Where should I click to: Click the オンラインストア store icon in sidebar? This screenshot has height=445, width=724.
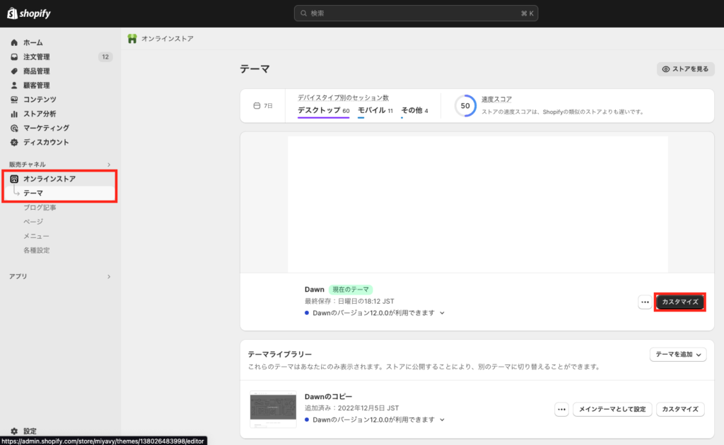click(x=14, y=179)
